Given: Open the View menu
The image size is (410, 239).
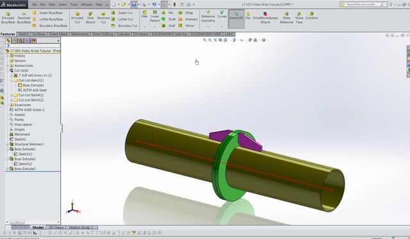Looking at the screenshot, I should click(x=52, y=4).
